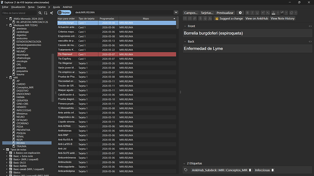The width and height of the screenshot is (314, 176).
Task: Insert an ordered list
Action: [x=190, y=19]
